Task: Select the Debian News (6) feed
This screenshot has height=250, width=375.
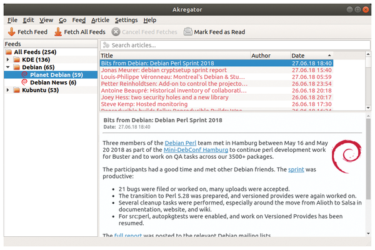Action: pyautogui.click(x=53, y=82)
